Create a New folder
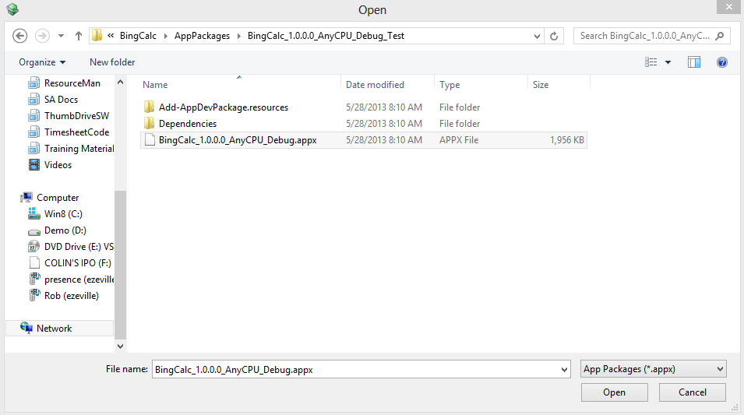The image size is (744, 415). [112, 62]
